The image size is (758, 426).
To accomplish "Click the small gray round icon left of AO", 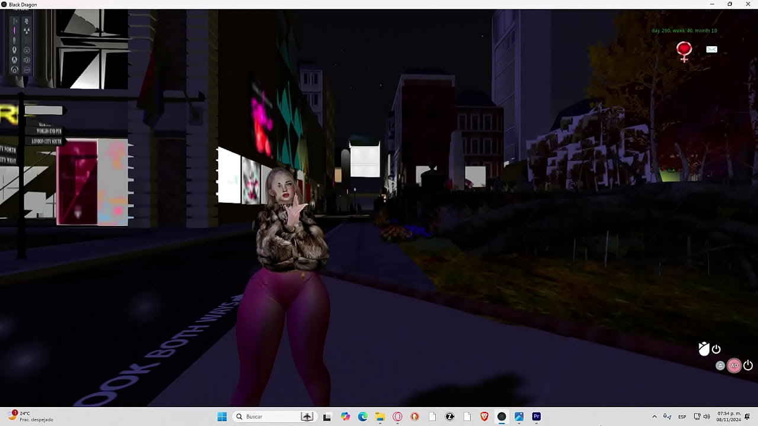I will coord(720,366).
